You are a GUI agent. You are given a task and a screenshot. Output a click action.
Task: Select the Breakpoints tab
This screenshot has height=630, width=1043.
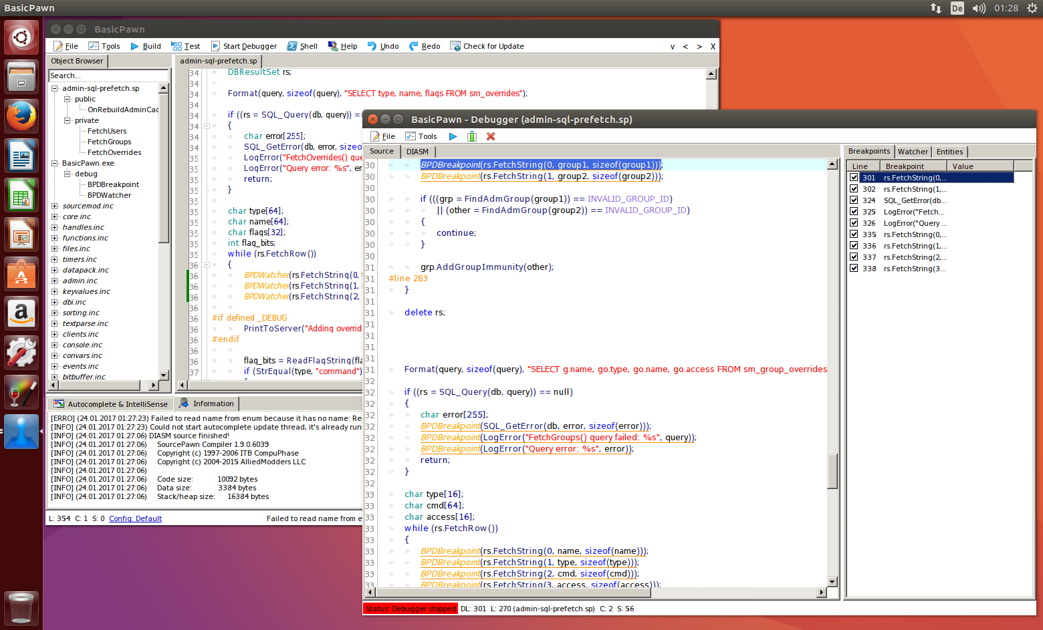[869, 151]
